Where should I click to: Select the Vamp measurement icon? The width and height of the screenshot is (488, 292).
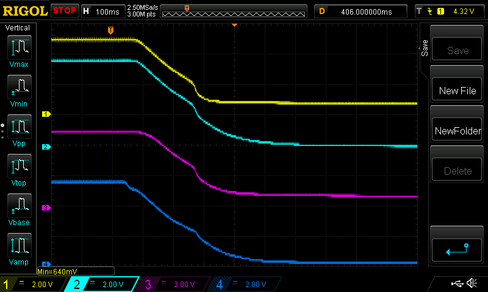(20, 245)
